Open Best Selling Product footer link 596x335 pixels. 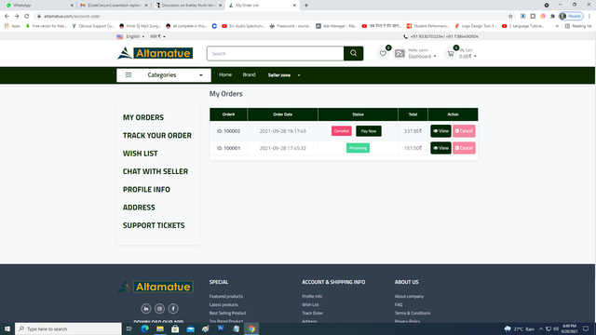227,313
